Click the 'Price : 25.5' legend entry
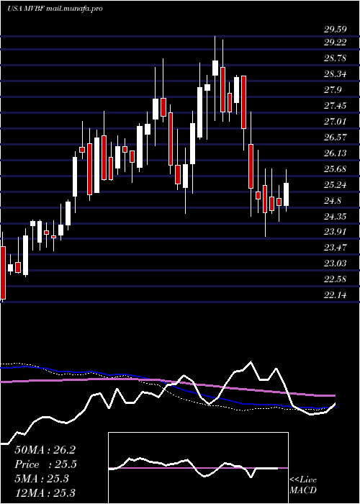The width and height of the screenshot is (360, 504). pyautogui.click(x=45, y=464)
